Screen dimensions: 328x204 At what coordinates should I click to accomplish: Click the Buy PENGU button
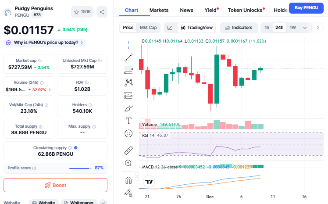307,7
